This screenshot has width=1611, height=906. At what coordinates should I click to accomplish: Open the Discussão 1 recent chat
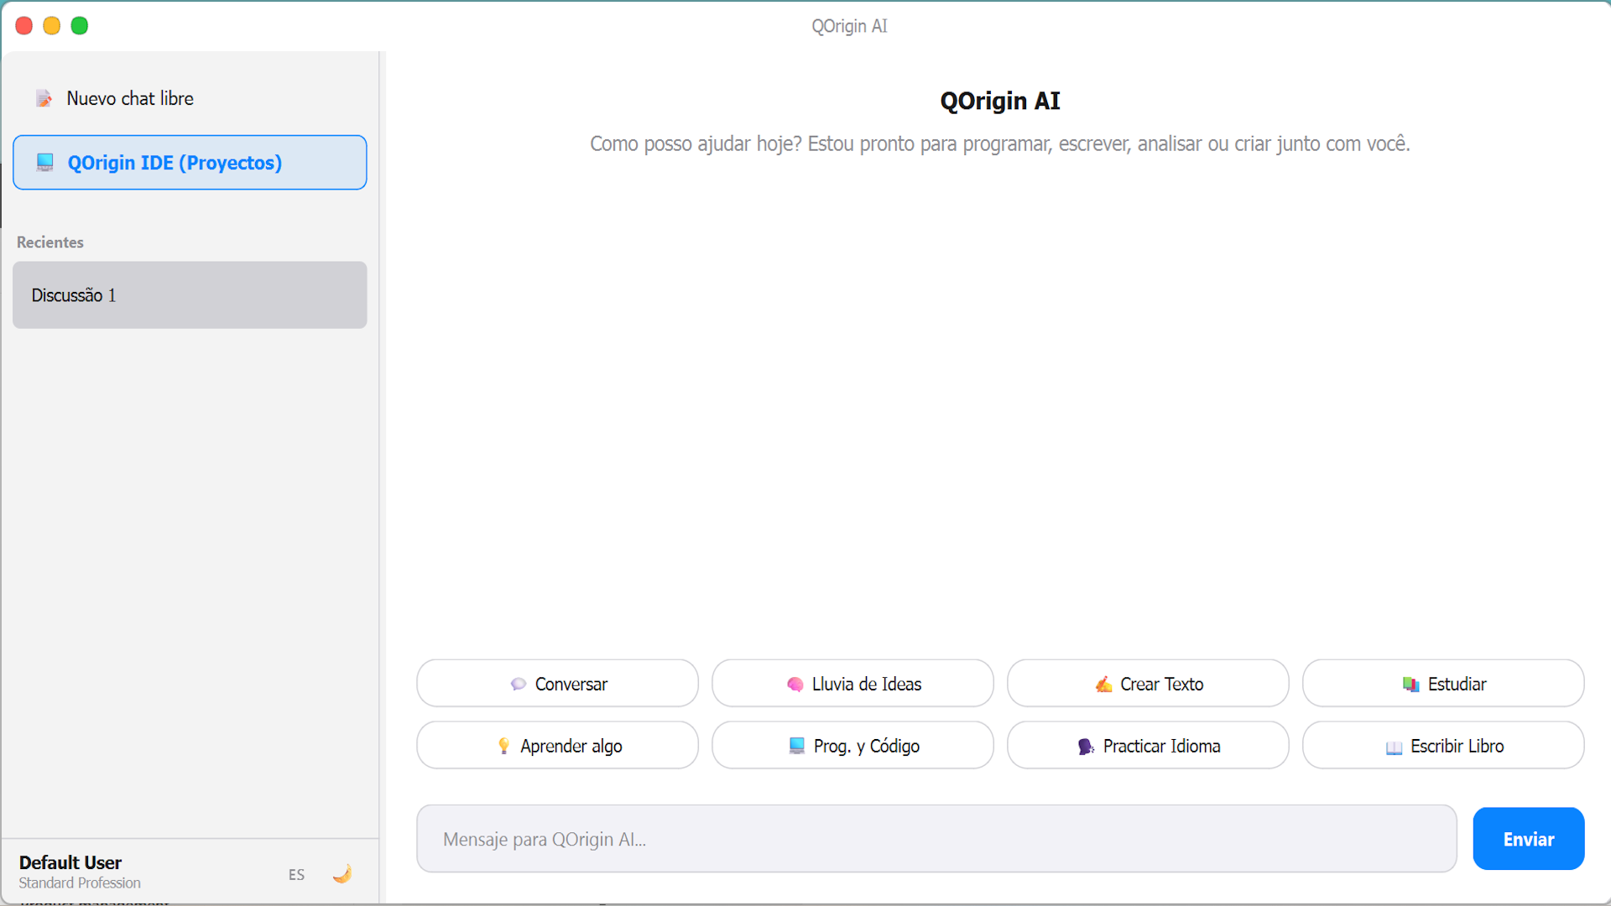[190, 295]
